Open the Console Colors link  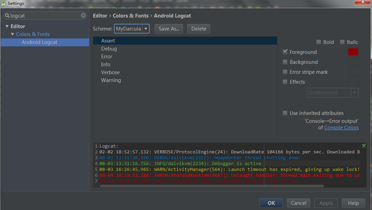pyautogui.click(x=341, y=128)
